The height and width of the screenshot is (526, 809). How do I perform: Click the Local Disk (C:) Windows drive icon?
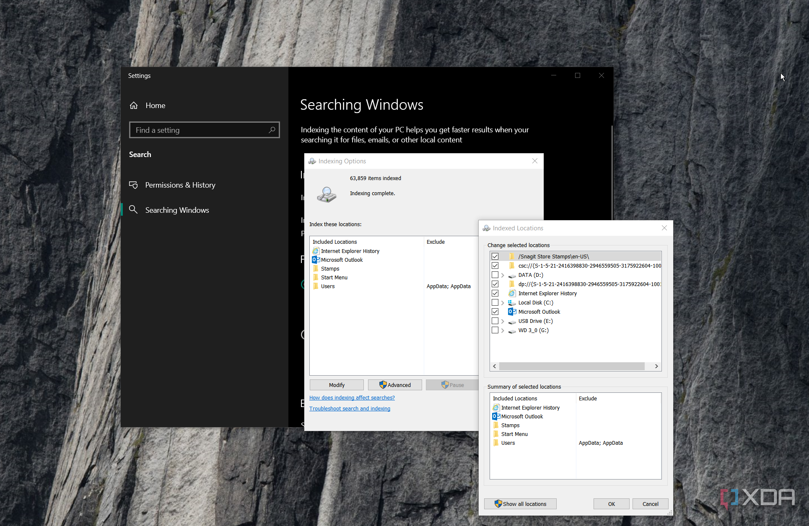pyautogui.click(x=512, y=303)
